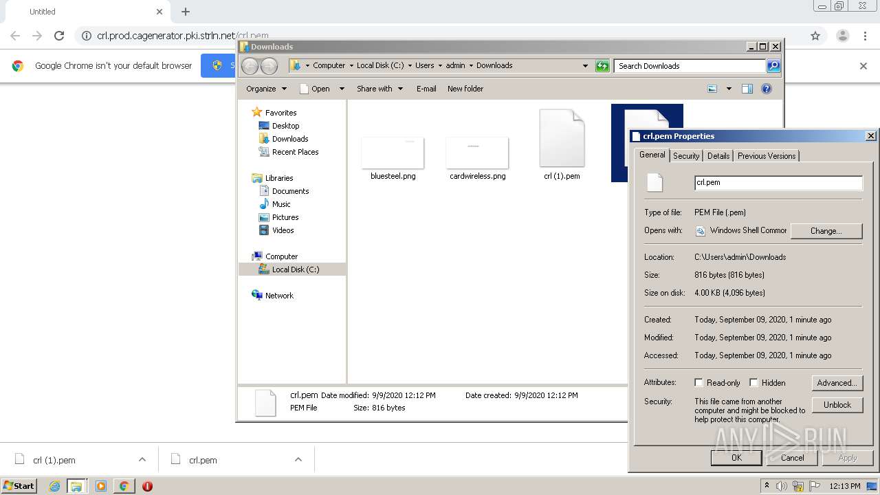The height and width of the screenshot is (495, 880).
Task: Open a new Chrome tab
Action: (x=186, y=12)
